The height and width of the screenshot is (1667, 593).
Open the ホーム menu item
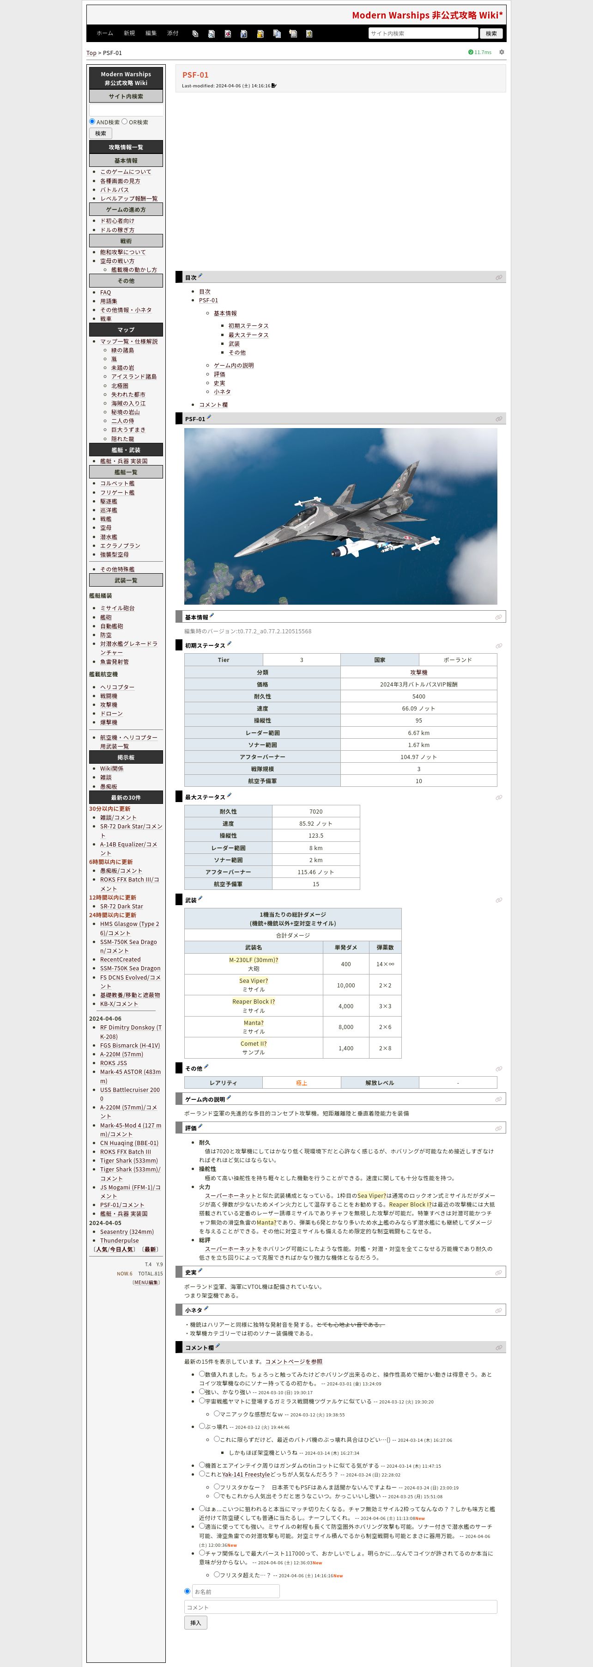(x=105, y=33)
